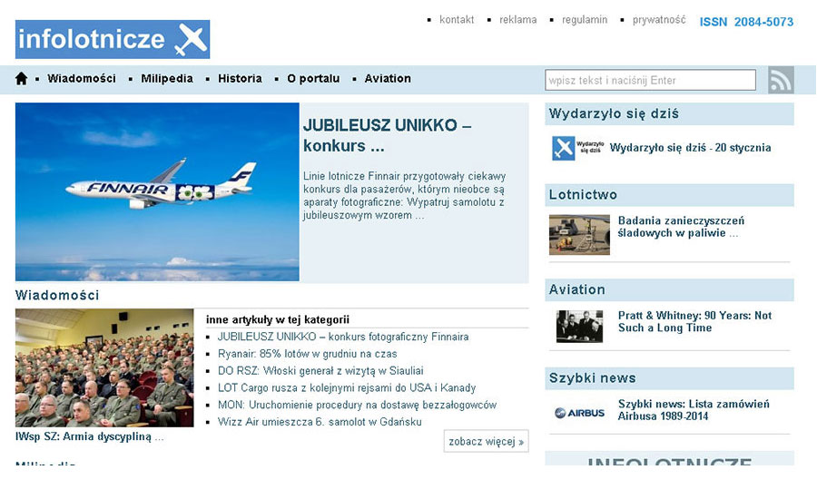Click the 'ISSN 2084-5073' text
This screenshot has width=817, height=499.
point(746,22)
